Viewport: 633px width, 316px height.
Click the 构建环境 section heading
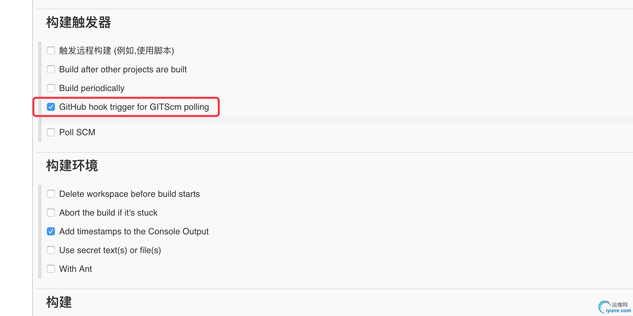click(72, 166)
